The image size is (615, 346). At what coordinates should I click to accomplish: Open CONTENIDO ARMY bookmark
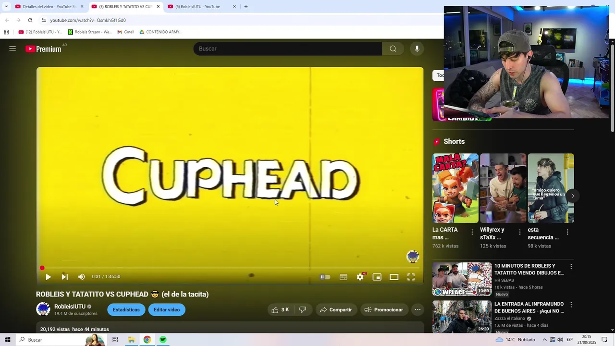click(161, 32)
